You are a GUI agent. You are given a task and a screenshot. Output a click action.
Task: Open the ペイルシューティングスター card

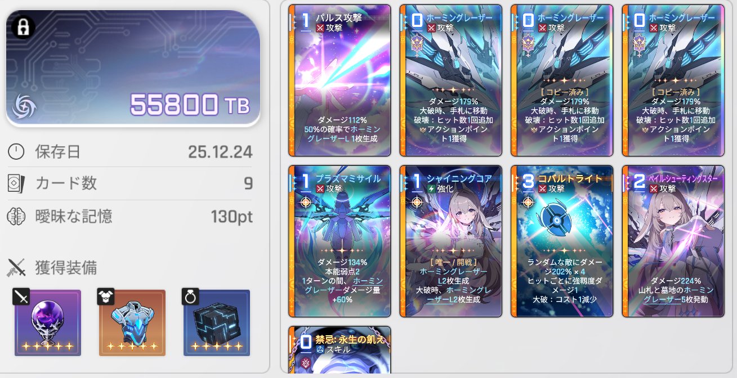(x=673, y=241)
